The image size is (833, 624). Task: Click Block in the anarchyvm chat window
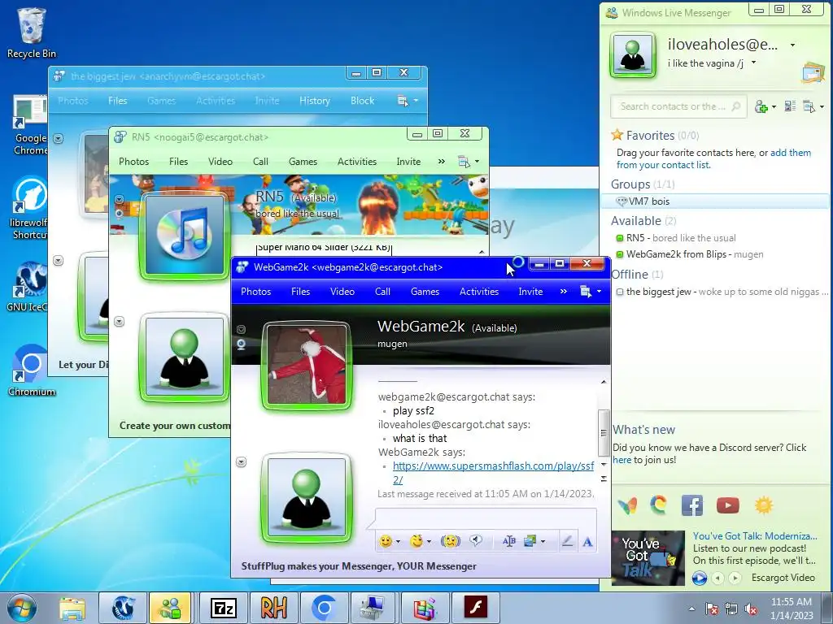coord(362,100)
